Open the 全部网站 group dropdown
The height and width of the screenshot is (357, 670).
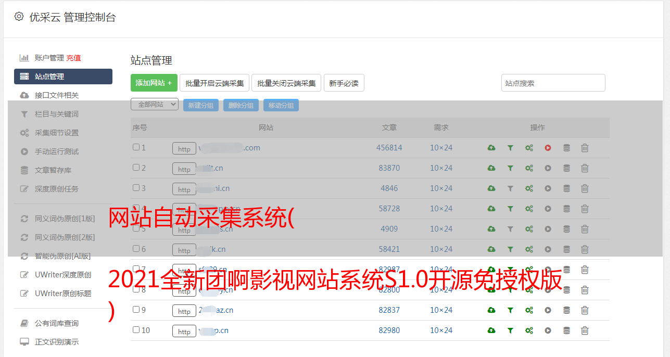tap(155, 105)
